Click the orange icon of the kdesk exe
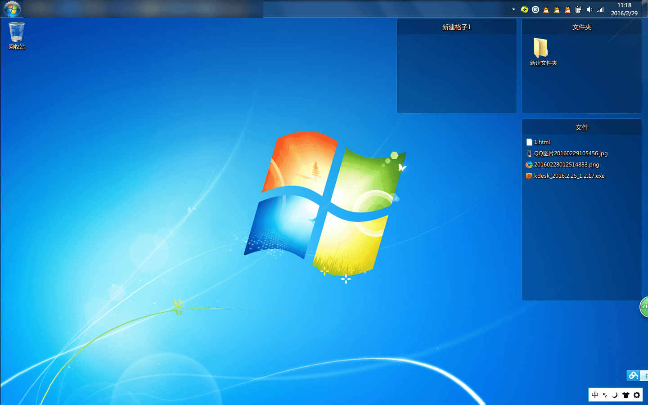648x405 pixels. click(529, 176)
